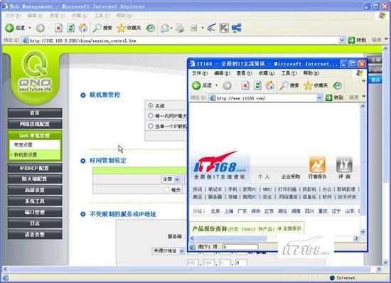Click the orange 行情报价 chart icon
This screenshot has height=283, width=391.
(318, 164)
